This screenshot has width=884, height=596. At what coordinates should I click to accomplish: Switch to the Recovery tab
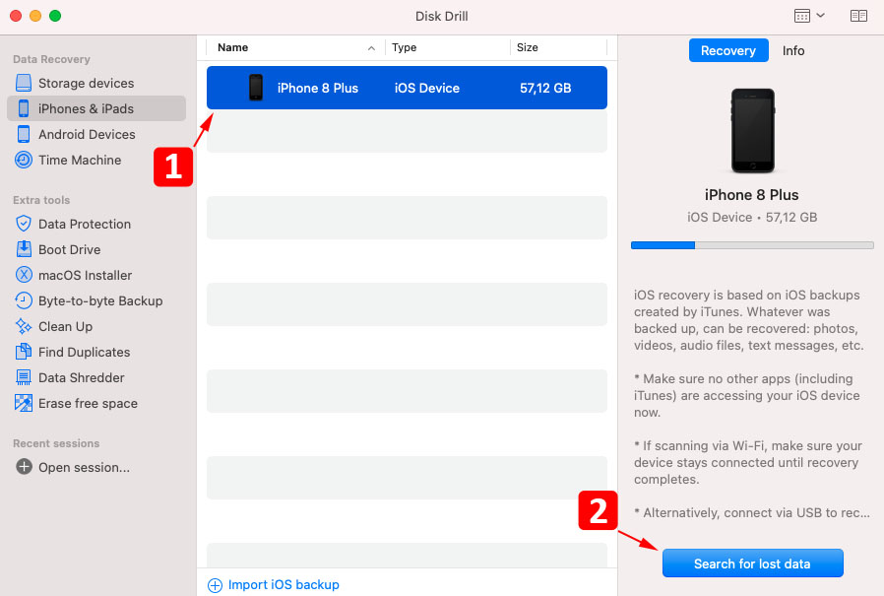[728, 50]
